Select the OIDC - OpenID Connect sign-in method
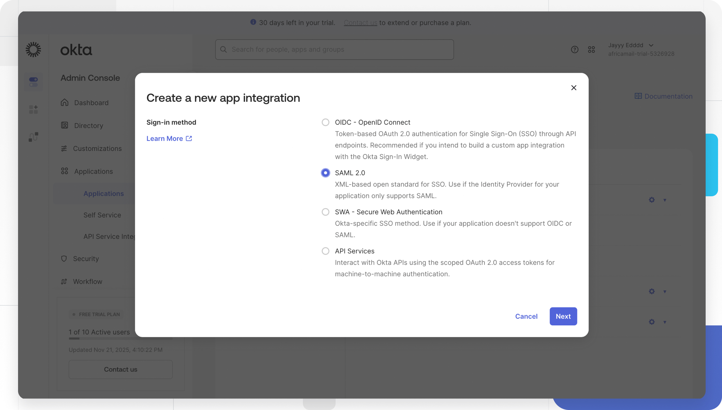722x410 pixels. (x=325, y=122)
